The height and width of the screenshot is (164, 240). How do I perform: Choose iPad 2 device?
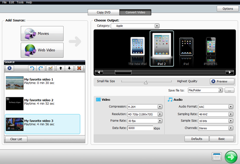pos(162,49)
